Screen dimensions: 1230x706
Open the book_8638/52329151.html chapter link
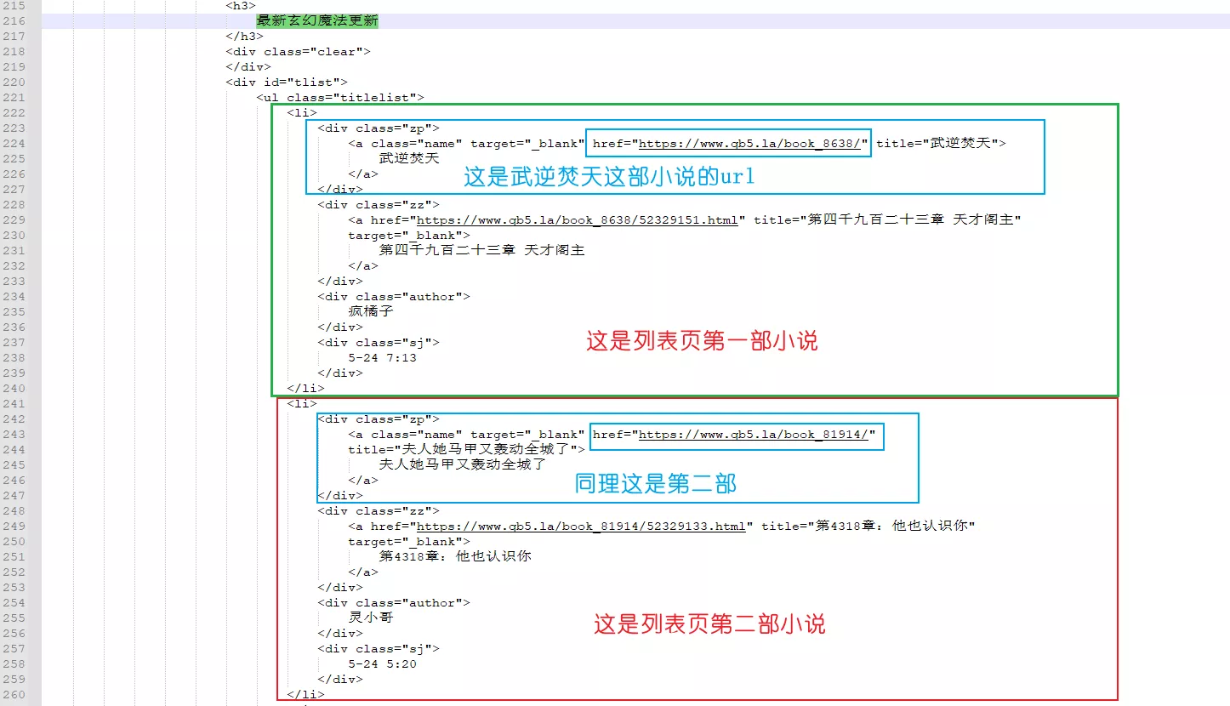(577, 220)
